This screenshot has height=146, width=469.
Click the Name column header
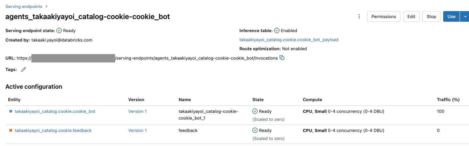pos(185,99)
